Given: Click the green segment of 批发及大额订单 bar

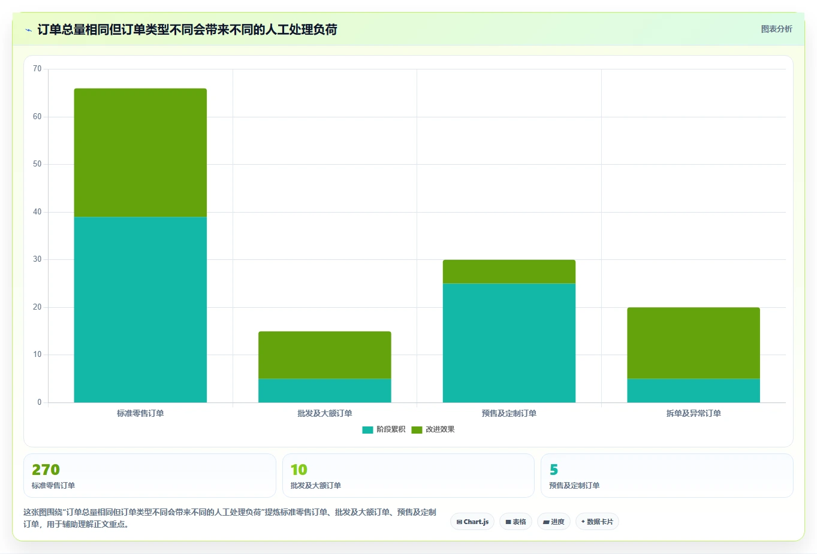Looking at the screenshot, I should pos(325,355).
